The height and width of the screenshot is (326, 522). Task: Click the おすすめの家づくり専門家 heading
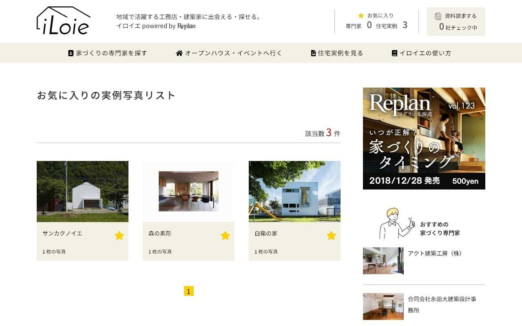(440, 229)
